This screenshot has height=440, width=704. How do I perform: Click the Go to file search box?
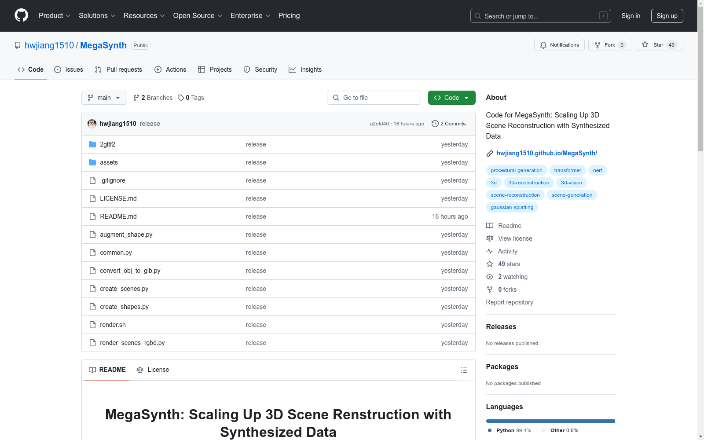pos(374,98)
